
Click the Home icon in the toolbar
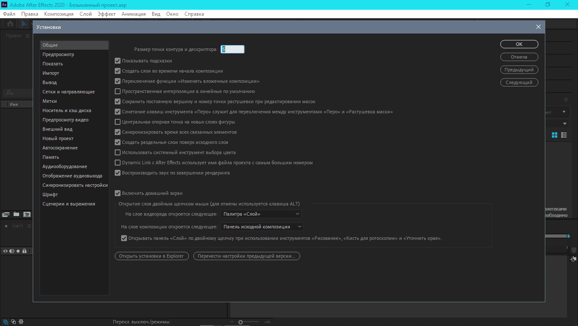point(10,24)
